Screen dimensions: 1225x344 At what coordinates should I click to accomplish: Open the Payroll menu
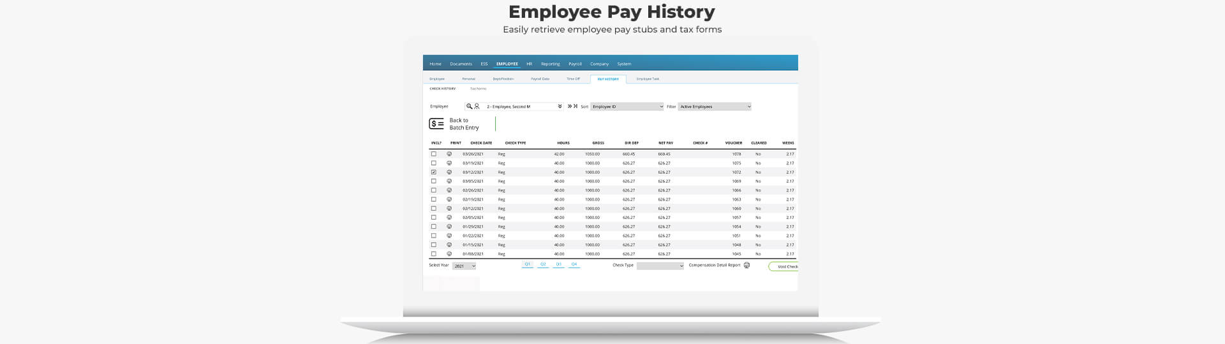pos(575,64)
